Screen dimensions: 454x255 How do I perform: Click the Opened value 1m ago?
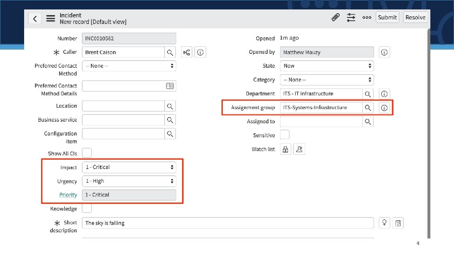coord(289,38)
